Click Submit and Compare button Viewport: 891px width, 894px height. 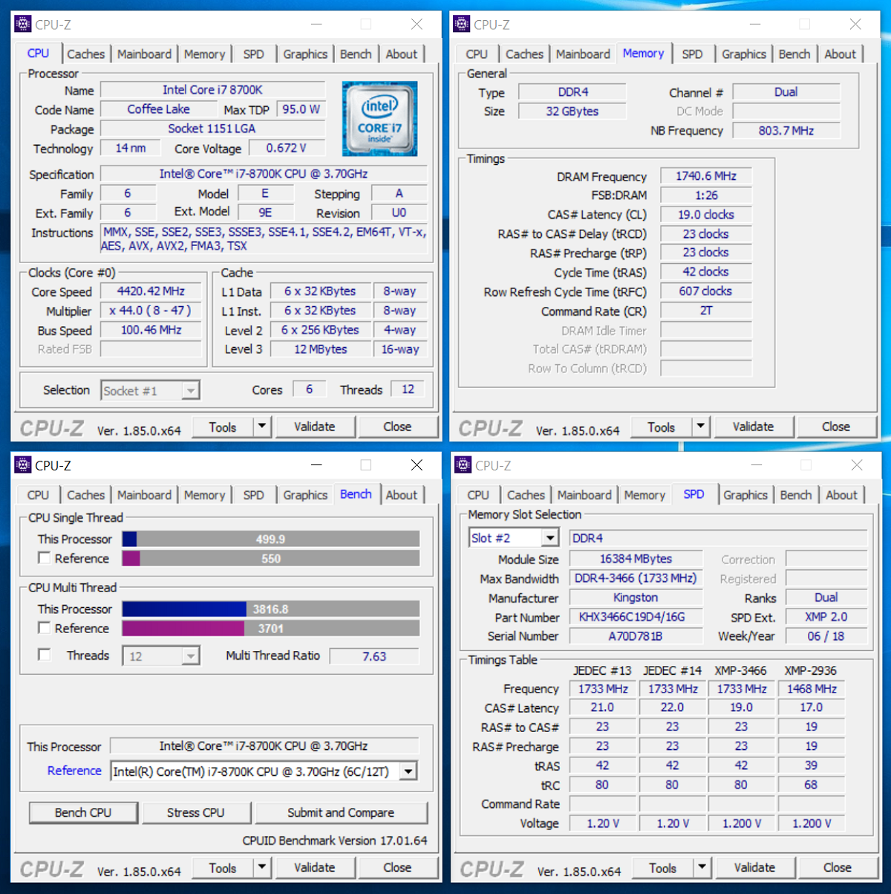pos(341,812)
